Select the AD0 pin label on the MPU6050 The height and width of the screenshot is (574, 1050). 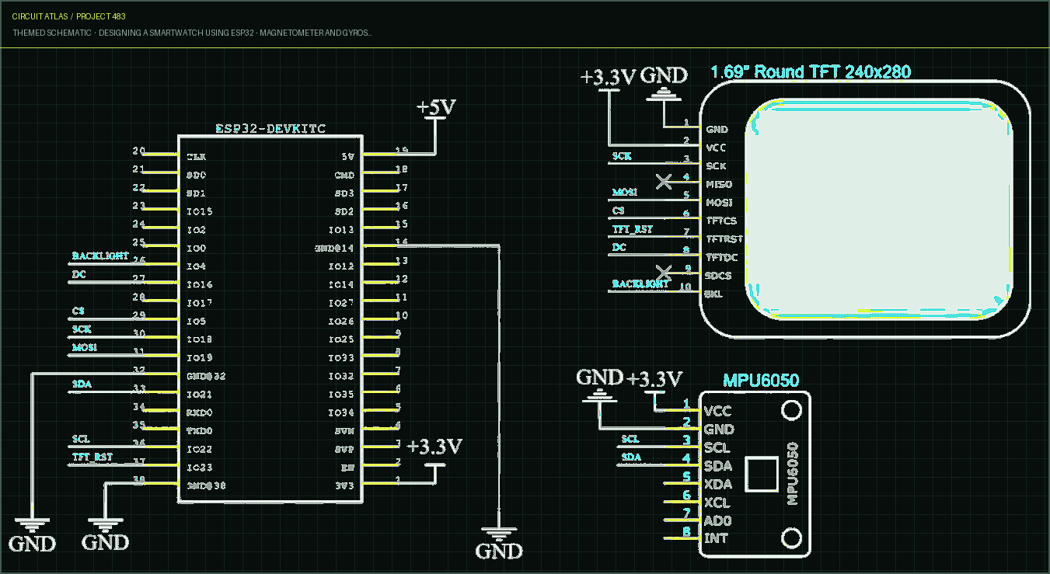coord(717,520)
